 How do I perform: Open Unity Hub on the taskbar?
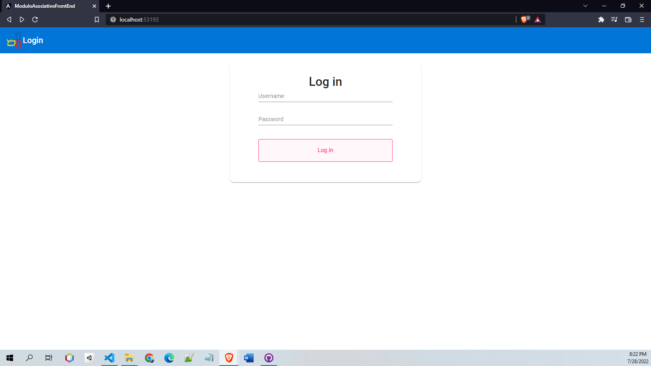pos(90,358)
